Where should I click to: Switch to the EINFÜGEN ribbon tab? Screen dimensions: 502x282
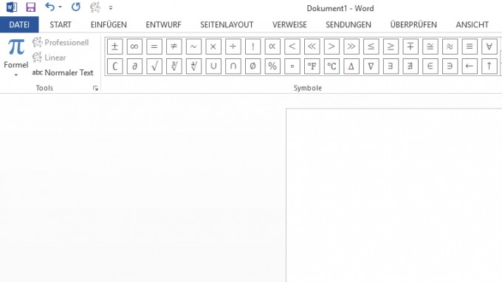point(109,24)
